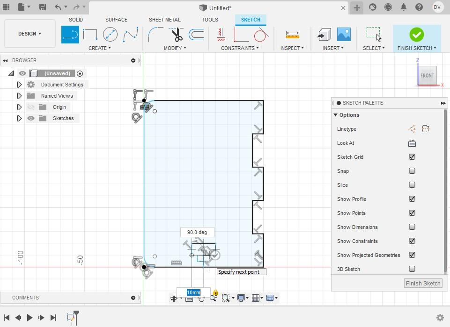
Task: Open the Extensions icon in title bar
Action: (373, 7)
